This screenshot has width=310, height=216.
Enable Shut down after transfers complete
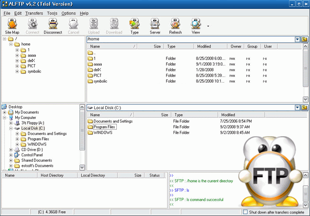(x=245, y=212)
